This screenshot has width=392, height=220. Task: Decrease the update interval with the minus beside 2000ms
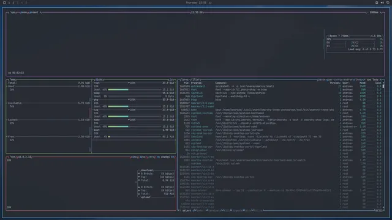(x=367, y=12)
